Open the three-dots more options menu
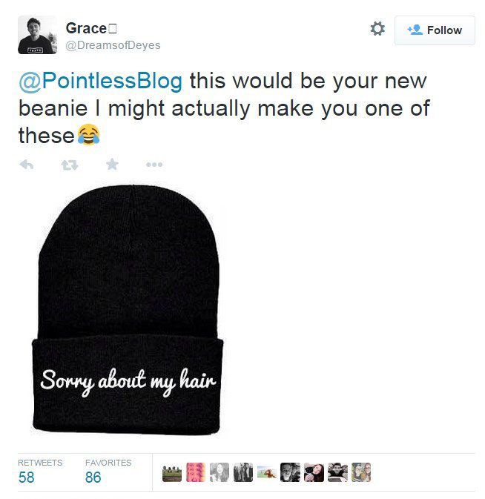485x499 pixels. tap(154, 165)
